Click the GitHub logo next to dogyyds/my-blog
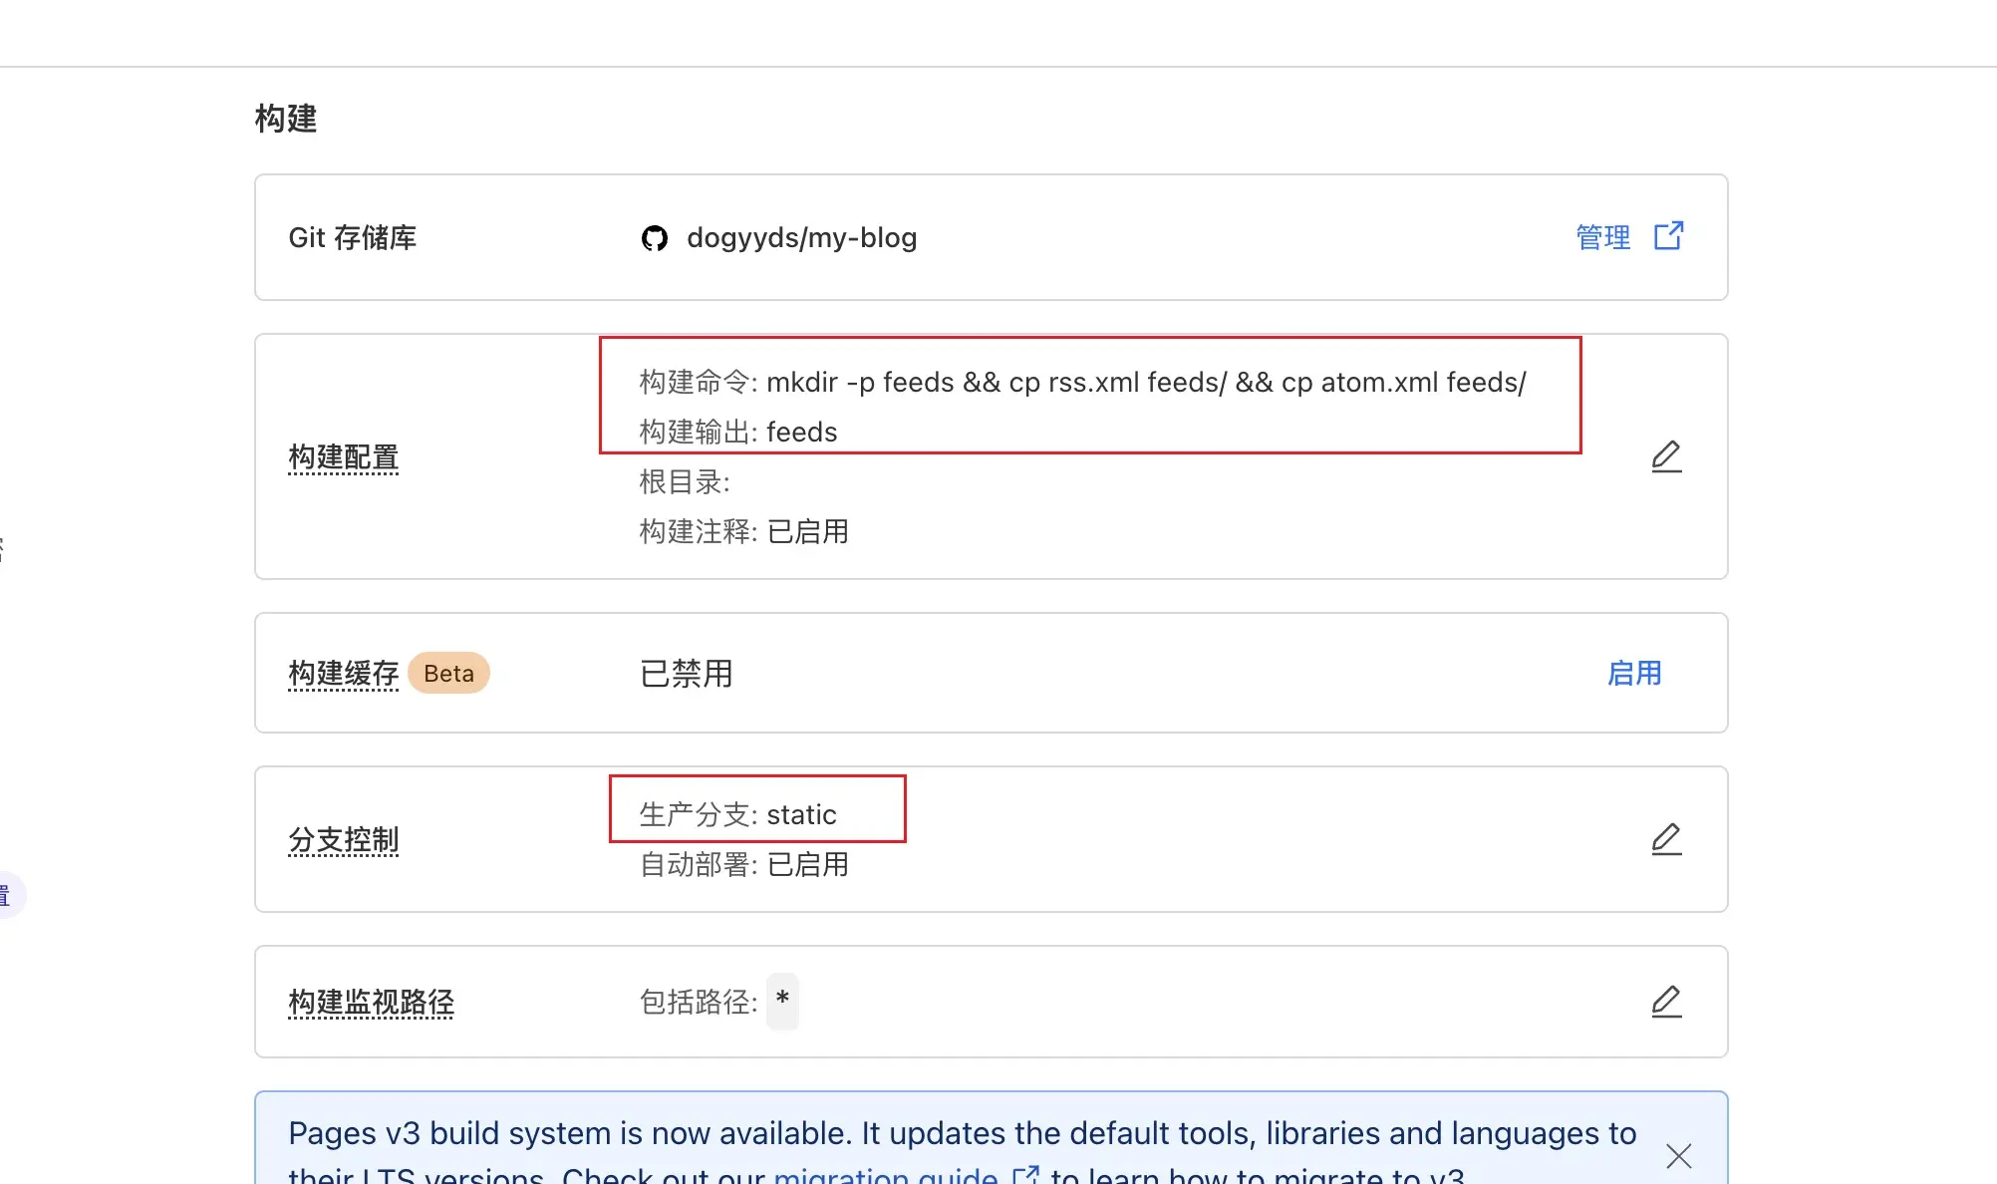The width and height of the screenshot is (1997, 1184). click(x=655, y=238)
